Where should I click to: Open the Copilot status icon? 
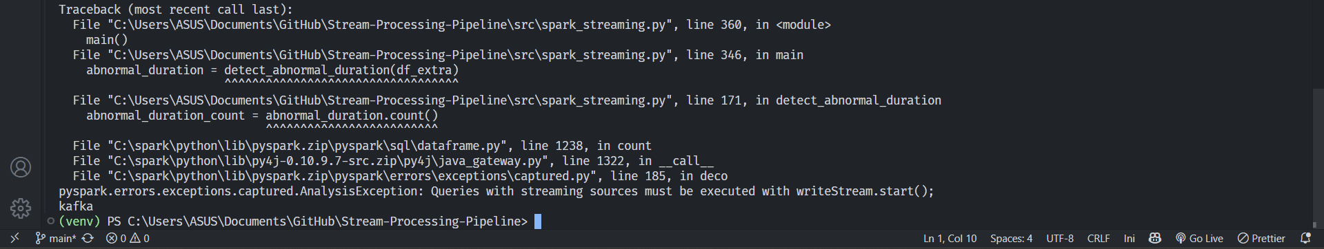pos(1155,238)
